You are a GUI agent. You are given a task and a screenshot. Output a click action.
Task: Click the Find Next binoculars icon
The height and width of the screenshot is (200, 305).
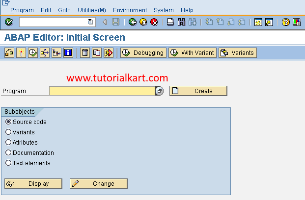pos(193,22)
